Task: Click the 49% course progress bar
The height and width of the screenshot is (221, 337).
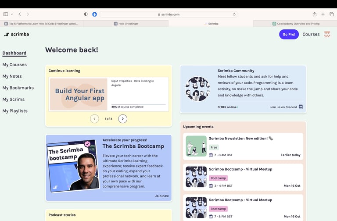Action: click(x=138, y=105)
